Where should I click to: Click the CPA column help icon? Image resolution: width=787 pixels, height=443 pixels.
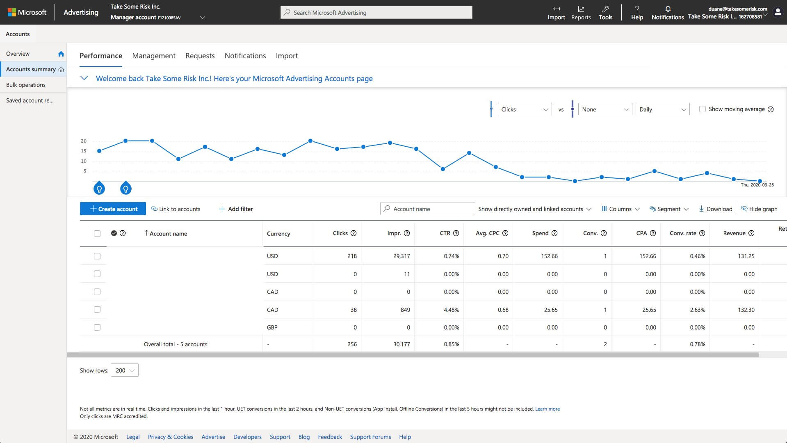pyautogui.click(x=653, y=233)
